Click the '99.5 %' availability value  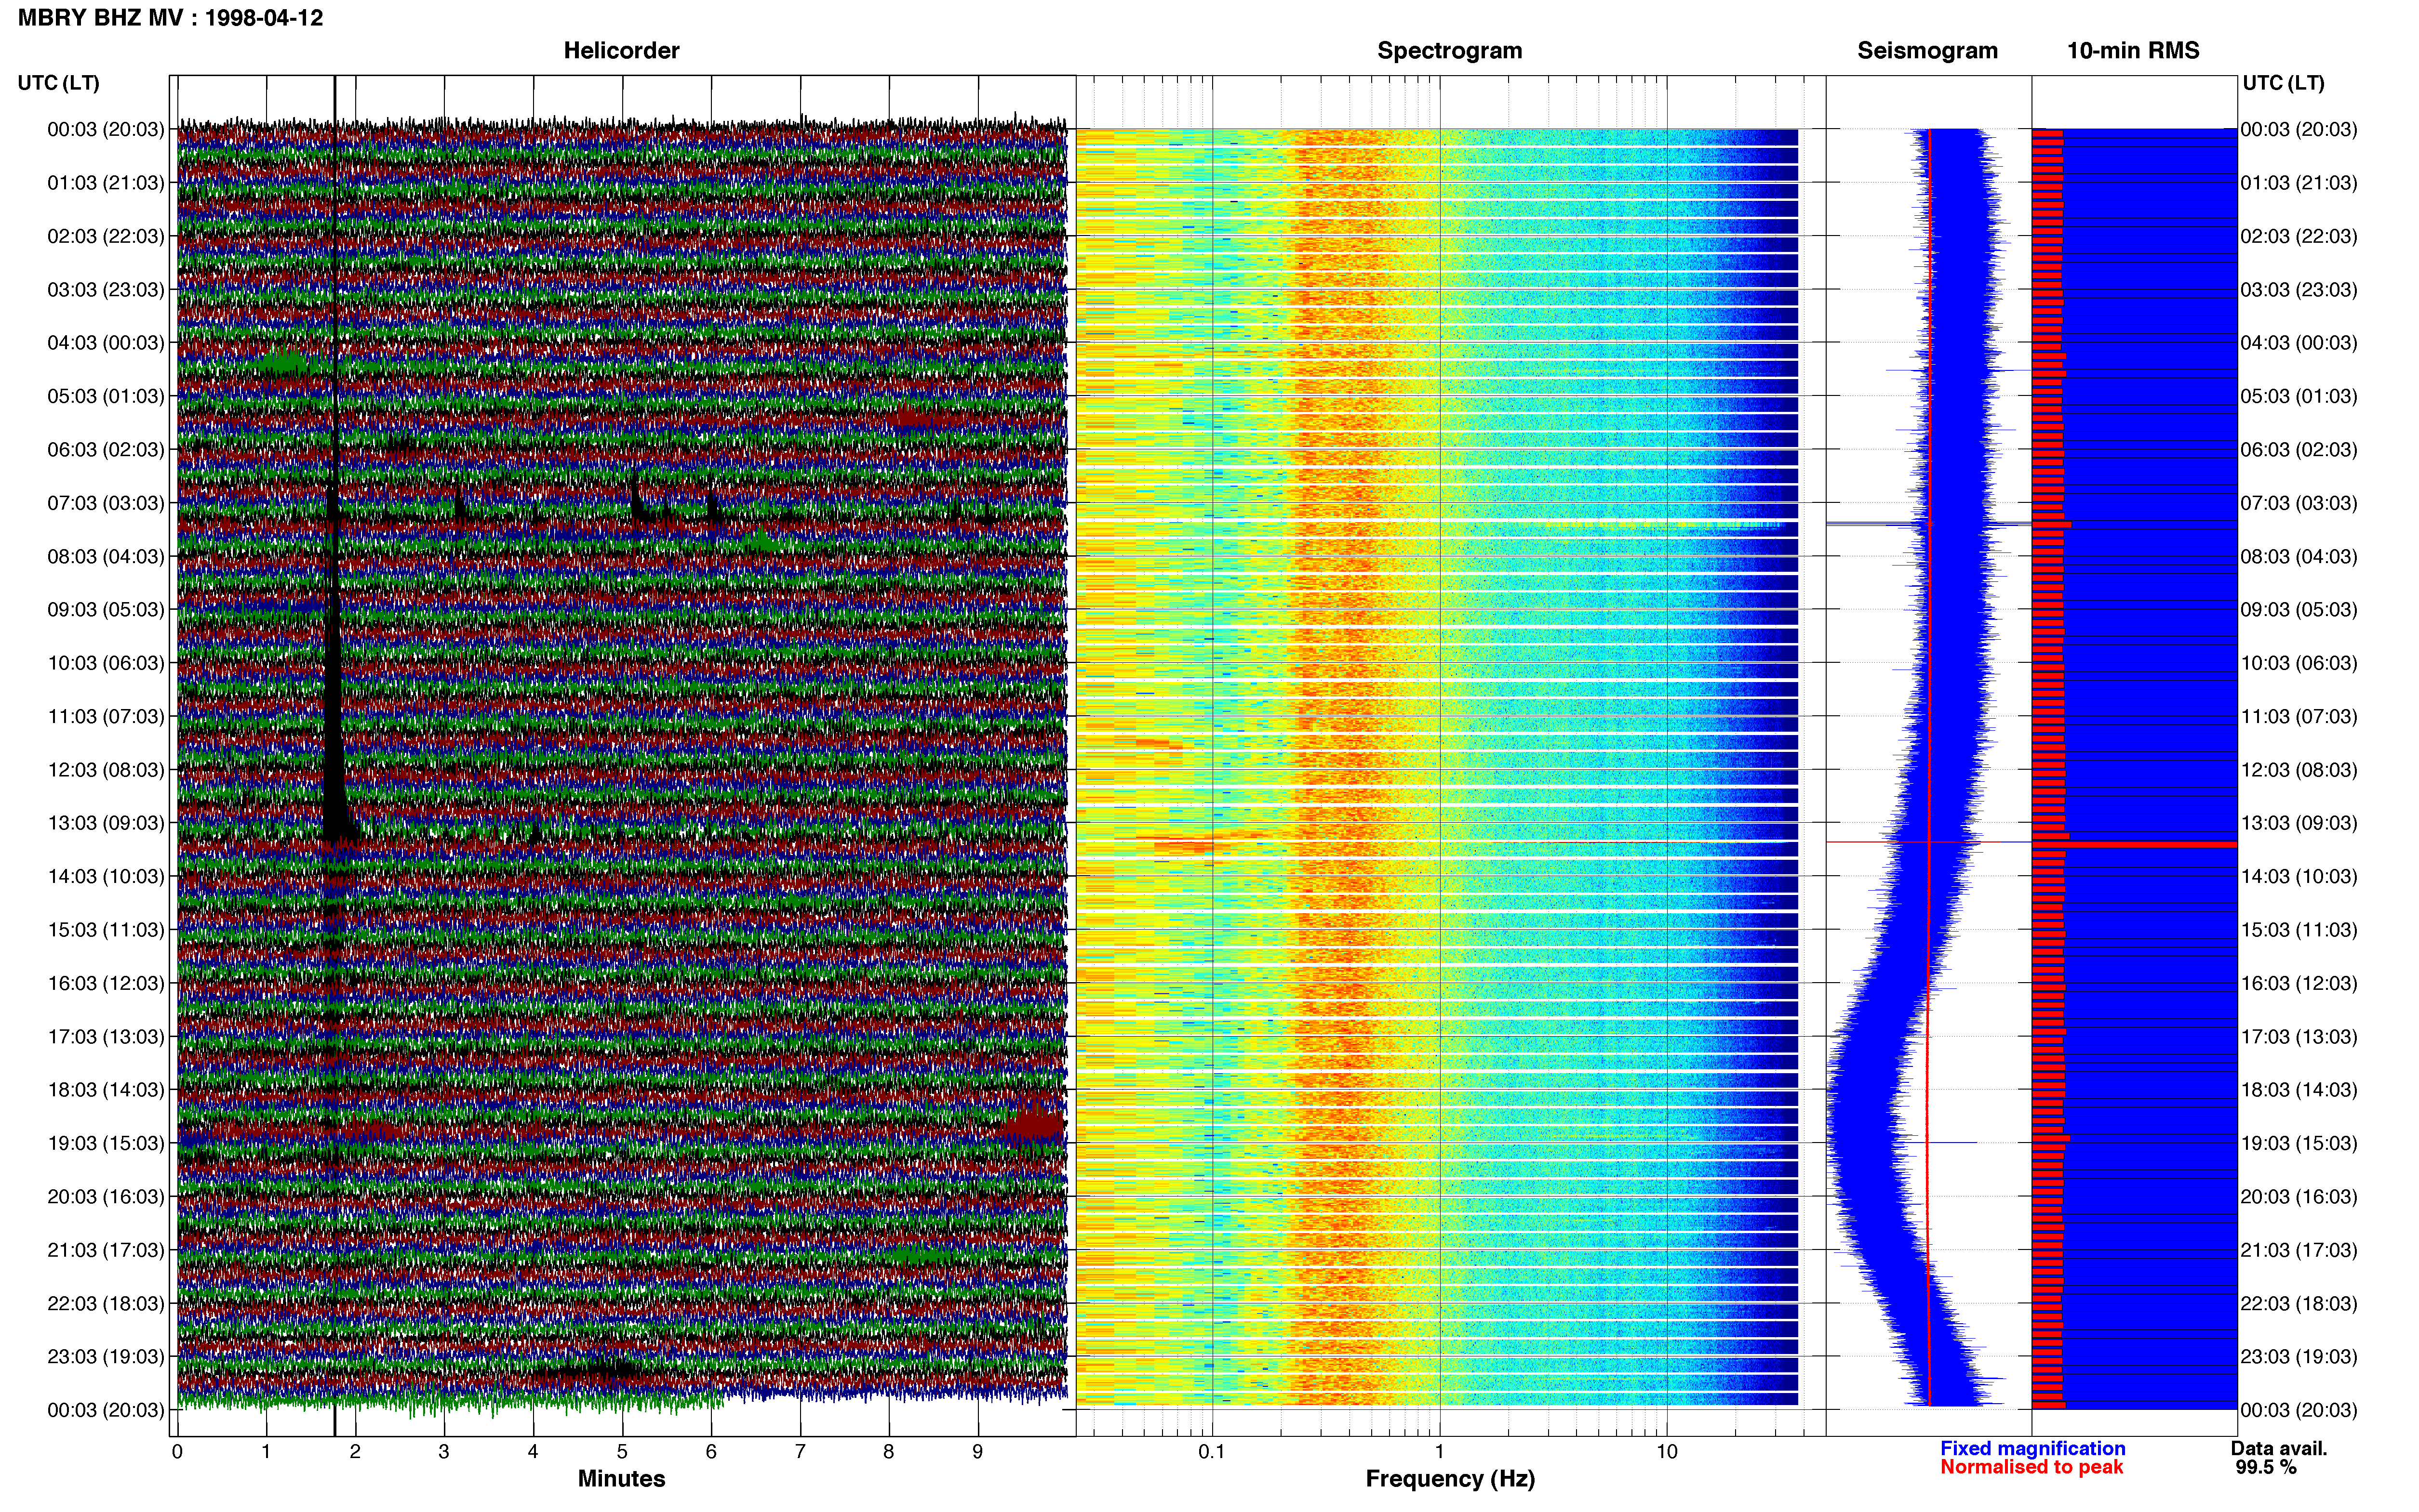pos(2266,1467)
